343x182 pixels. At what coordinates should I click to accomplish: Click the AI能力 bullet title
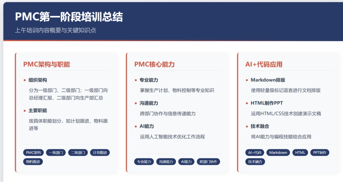147,126
